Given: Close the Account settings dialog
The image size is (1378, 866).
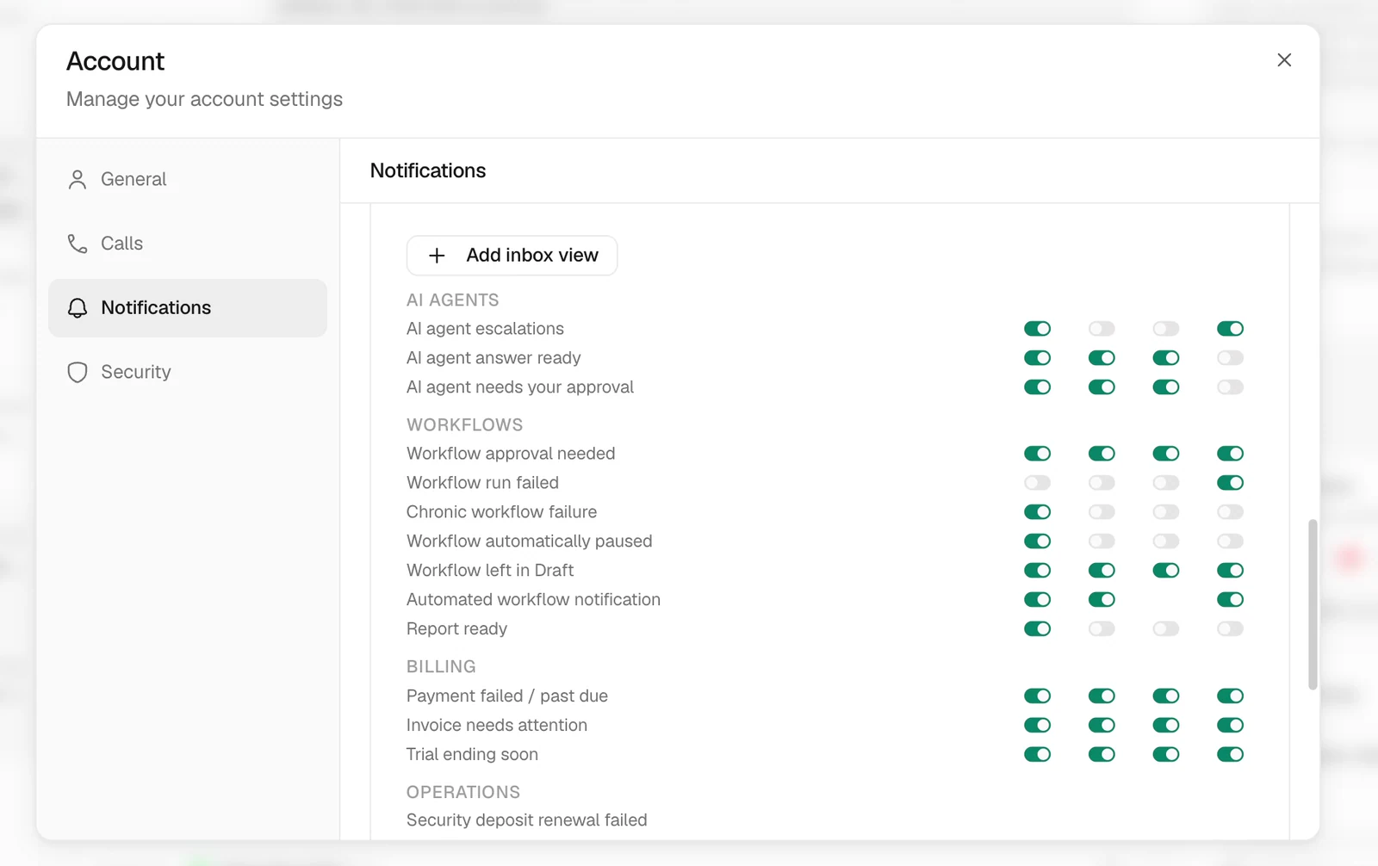Looking at the screenshot, I should (1284, 60).
